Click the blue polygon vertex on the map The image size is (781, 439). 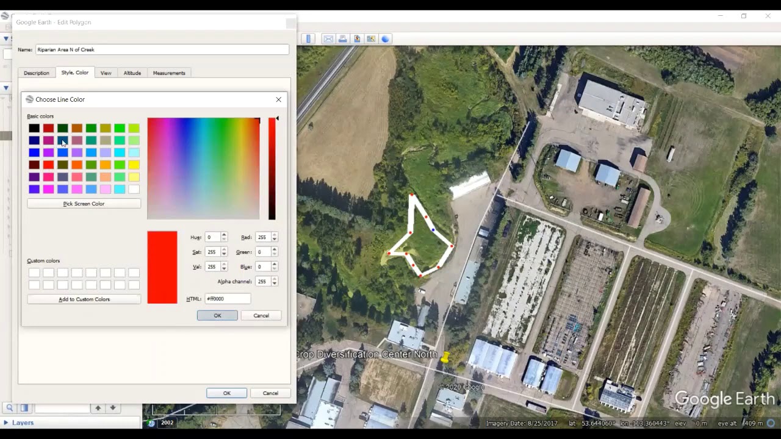pyautogui.click(x=433, y=230)
